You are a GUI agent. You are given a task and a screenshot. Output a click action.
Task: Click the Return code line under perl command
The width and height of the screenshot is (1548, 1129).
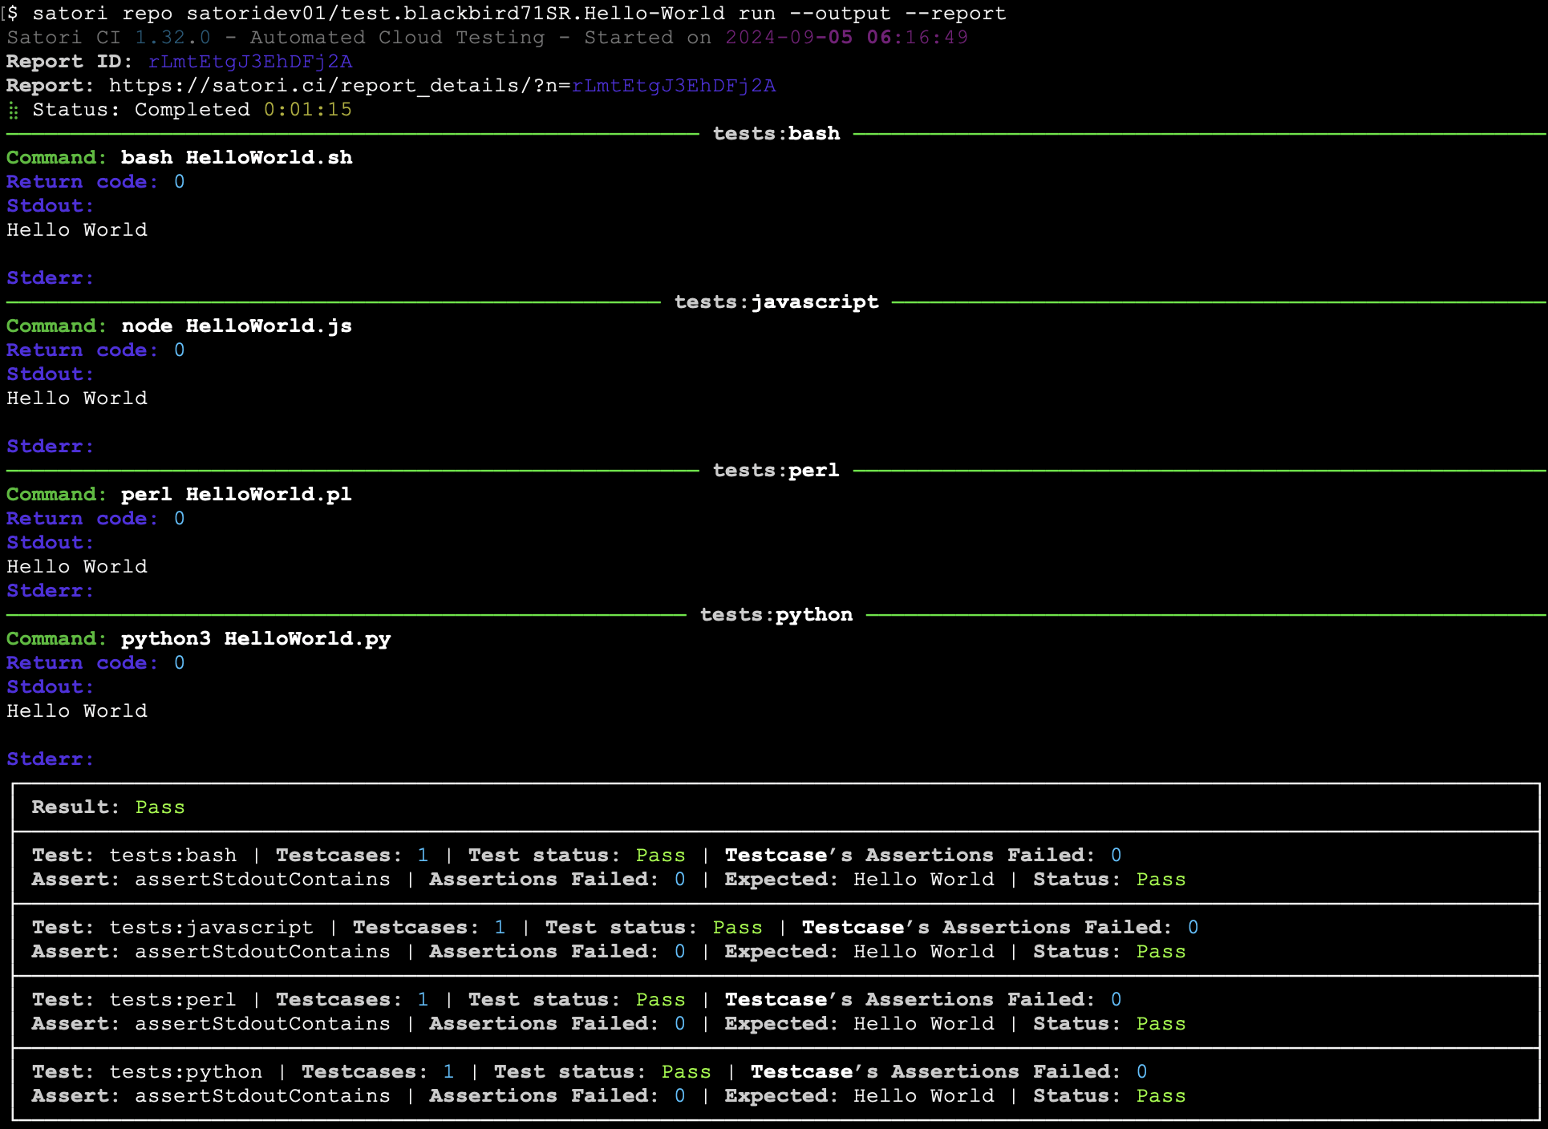(95, 519)
